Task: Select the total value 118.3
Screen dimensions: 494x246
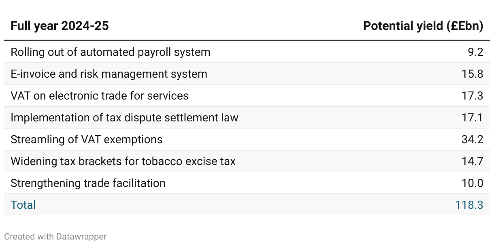Action: pos(469,205)
